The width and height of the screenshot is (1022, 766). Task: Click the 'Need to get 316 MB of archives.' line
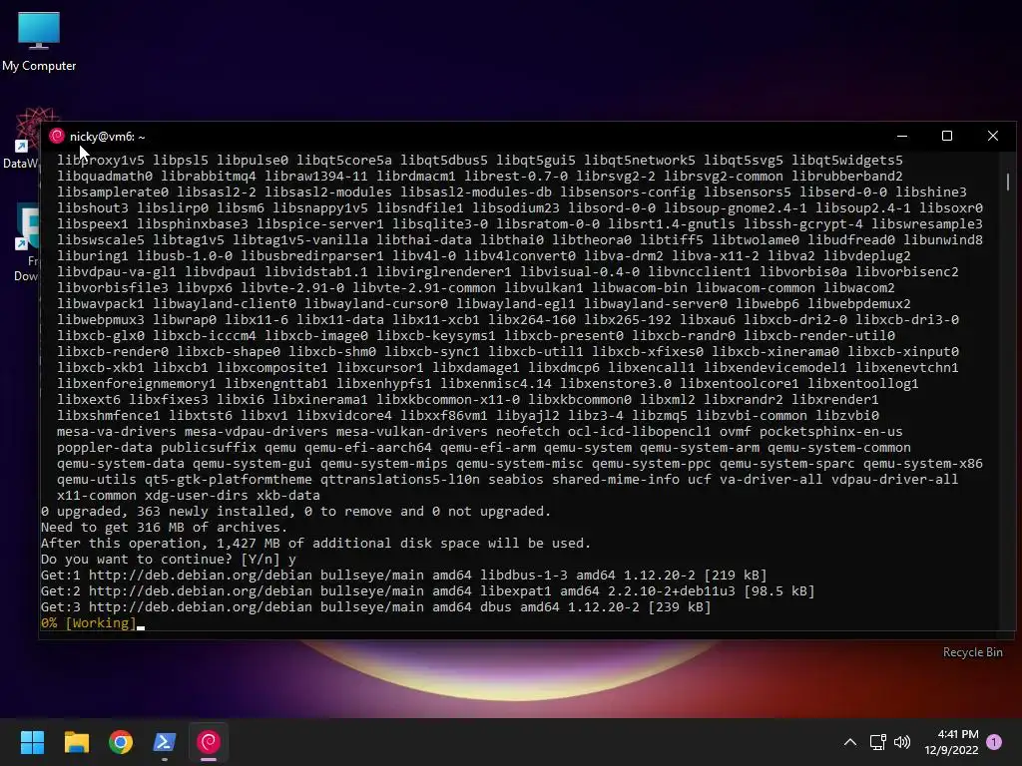(x=164, y=527)
